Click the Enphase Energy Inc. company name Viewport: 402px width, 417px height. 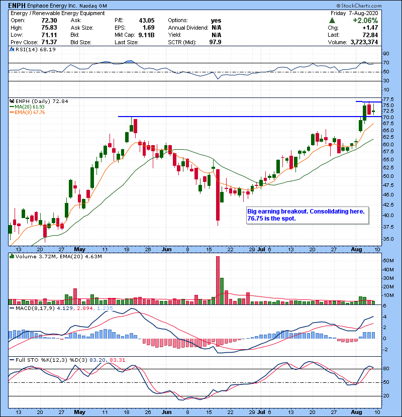click(x=52, y=6)
